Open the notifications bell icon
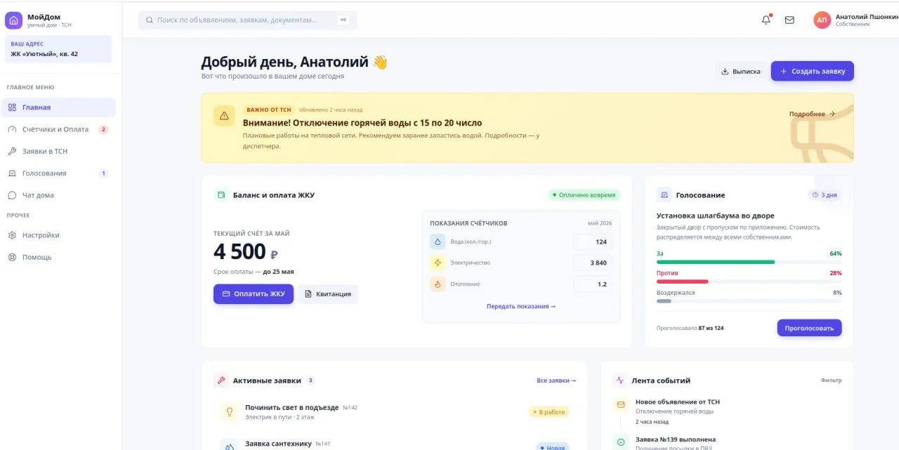 click(766, 20)
